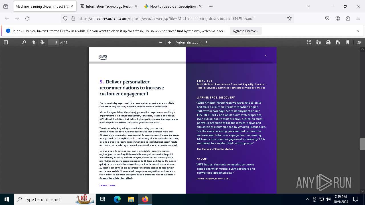Close the Machine learning drives impact tab
The image size is (365, 205).
(x=72, y=6)
